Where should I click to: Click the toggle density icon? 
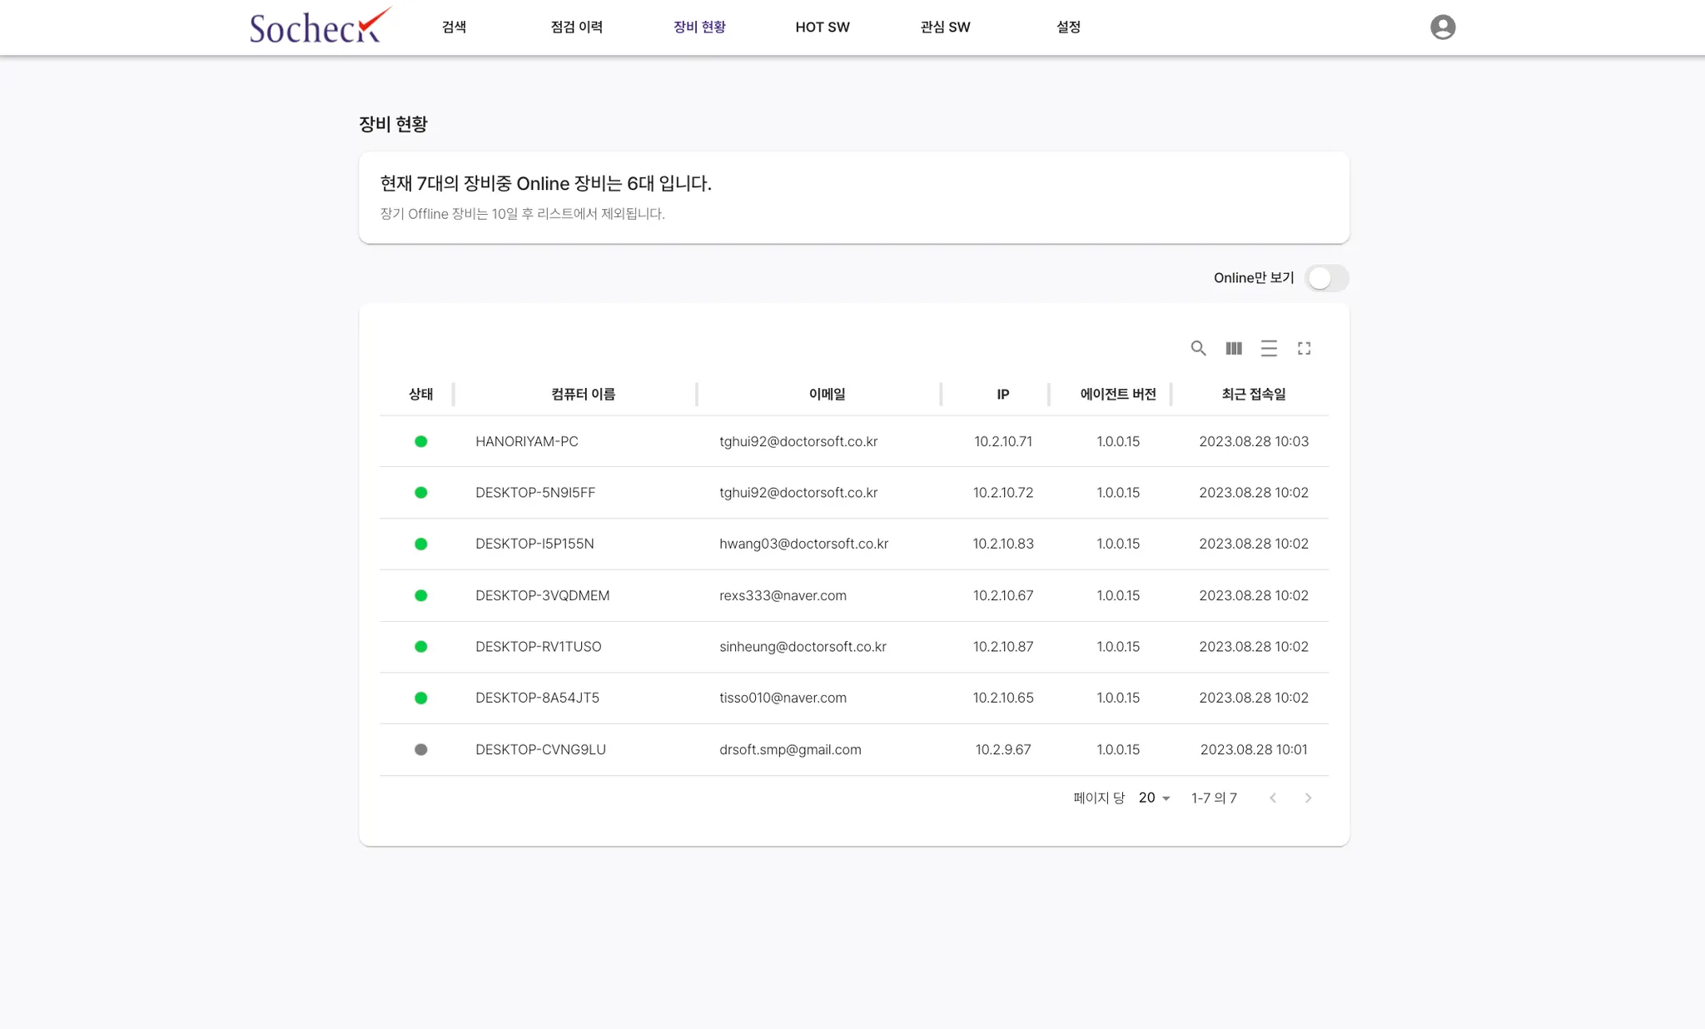click(x=1269, y=348)
